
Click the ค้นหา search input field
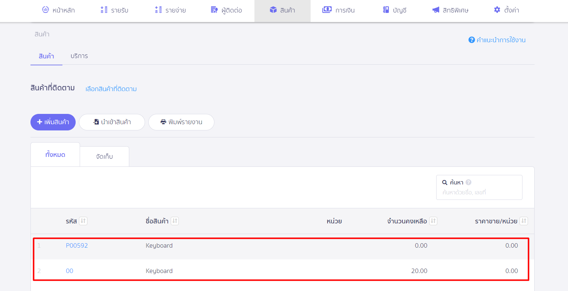coord(479,192)
